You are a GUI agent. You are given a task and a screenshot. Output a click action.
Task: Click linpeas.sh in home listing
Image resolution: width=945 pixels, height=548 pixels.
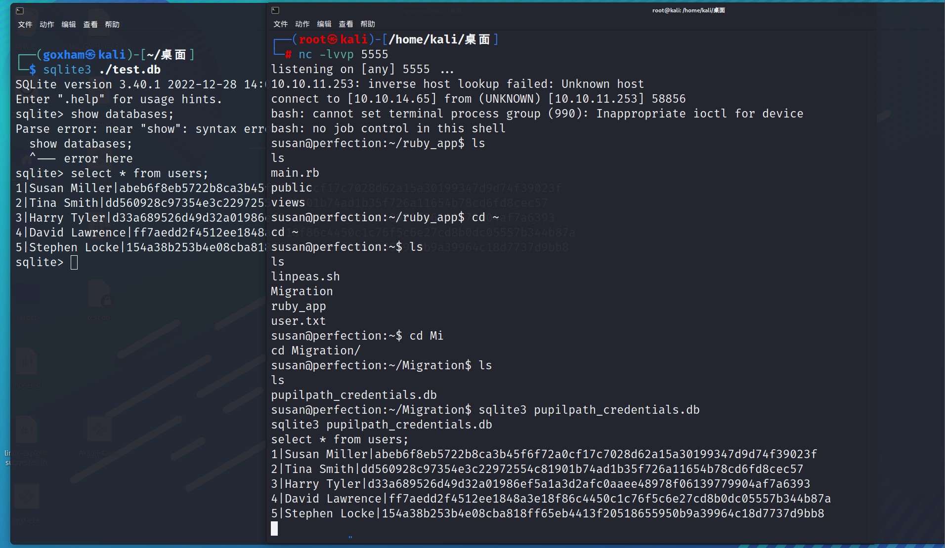(305, 276)
